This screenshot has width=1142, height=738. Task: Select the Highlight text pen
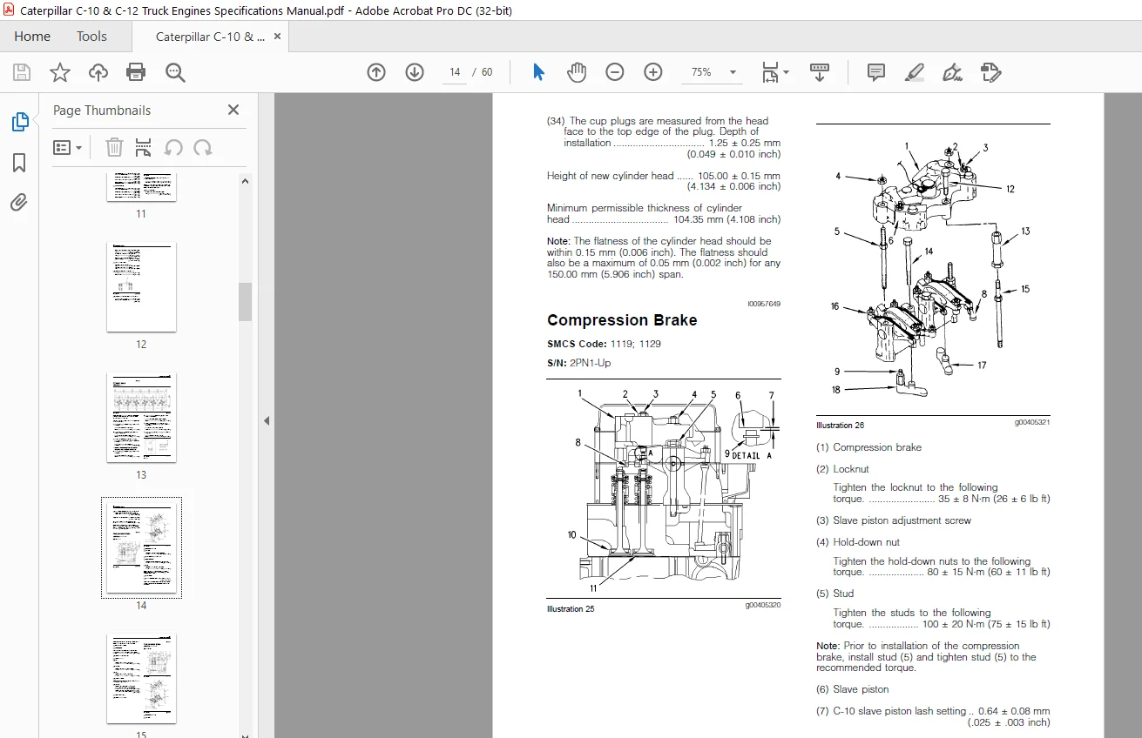pos(914,72)
